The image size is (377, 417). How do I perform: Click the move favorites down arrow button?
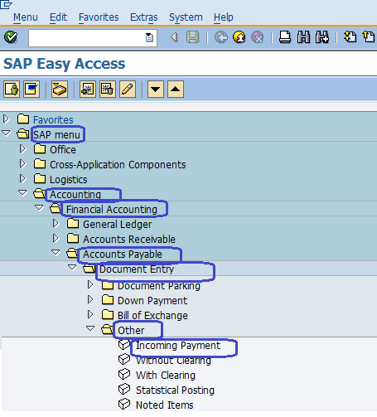coord(156,90)
